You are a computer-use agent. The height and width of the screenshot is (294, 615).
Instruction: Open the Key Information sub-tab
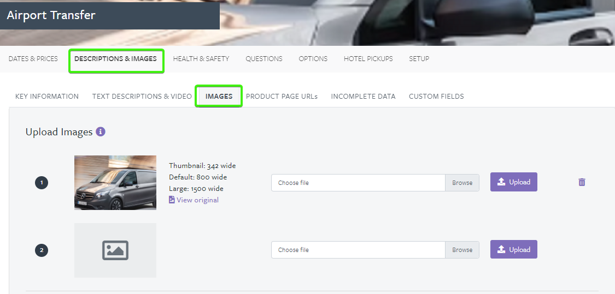[x=47, y=97]
